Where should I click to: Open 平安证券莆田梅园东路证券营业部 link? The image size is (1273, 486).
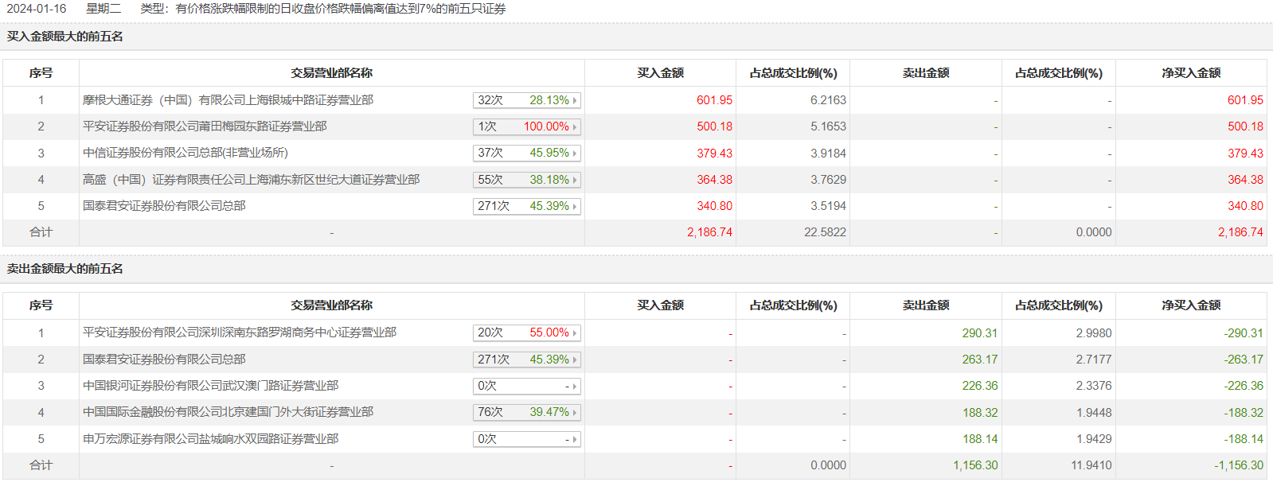tap(205, 126)
